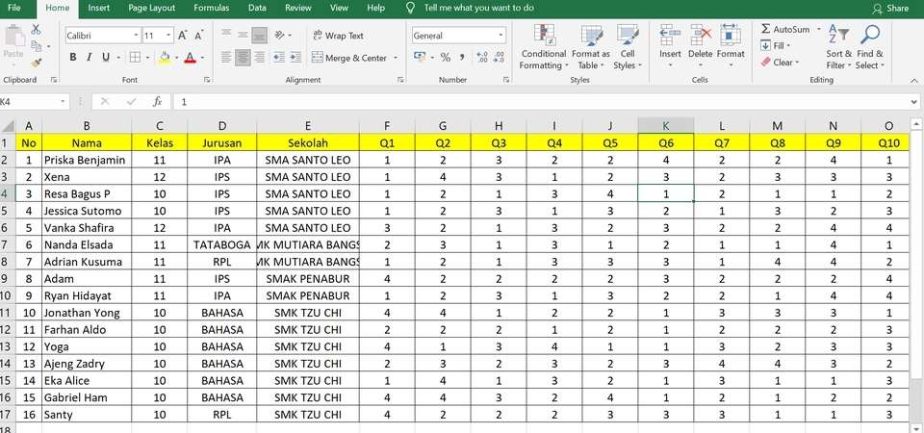Viewport: 924px width, 433px height.
Task: Click the Percent Style icon
Action: click(446, 57)
